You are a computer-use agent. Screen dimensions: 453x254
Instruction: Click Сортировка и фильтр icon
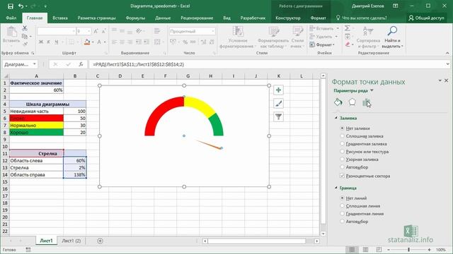point(368,31)
